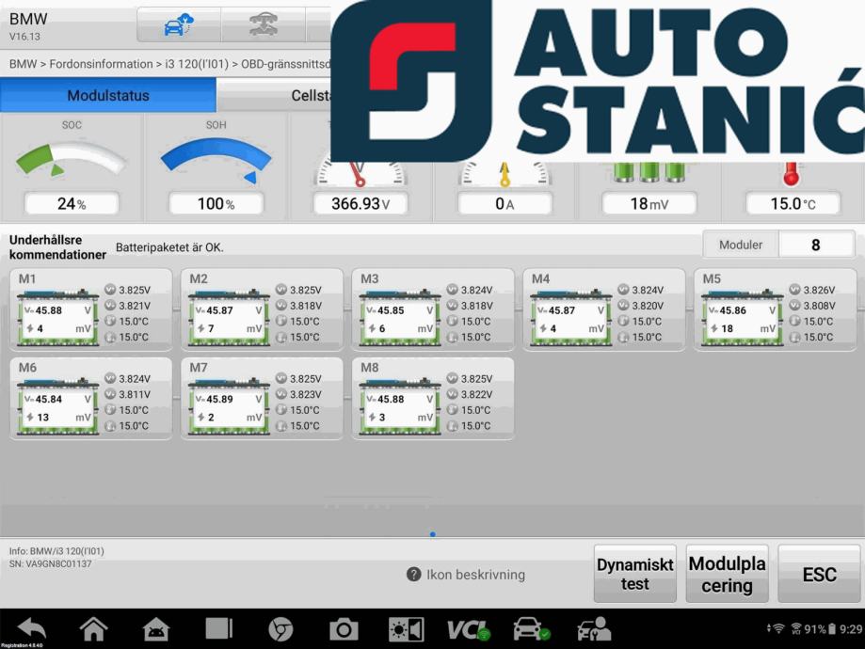Tap the 0 A current value
Viewport: 865px width, 649px height.
pos(505,204)
